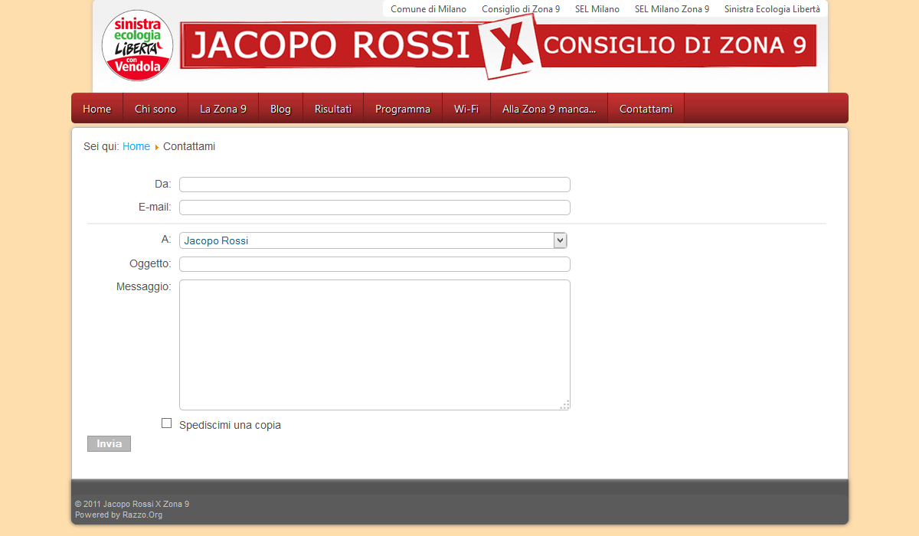Open the Programma page

pyautogui.click(x=402, y=108)
